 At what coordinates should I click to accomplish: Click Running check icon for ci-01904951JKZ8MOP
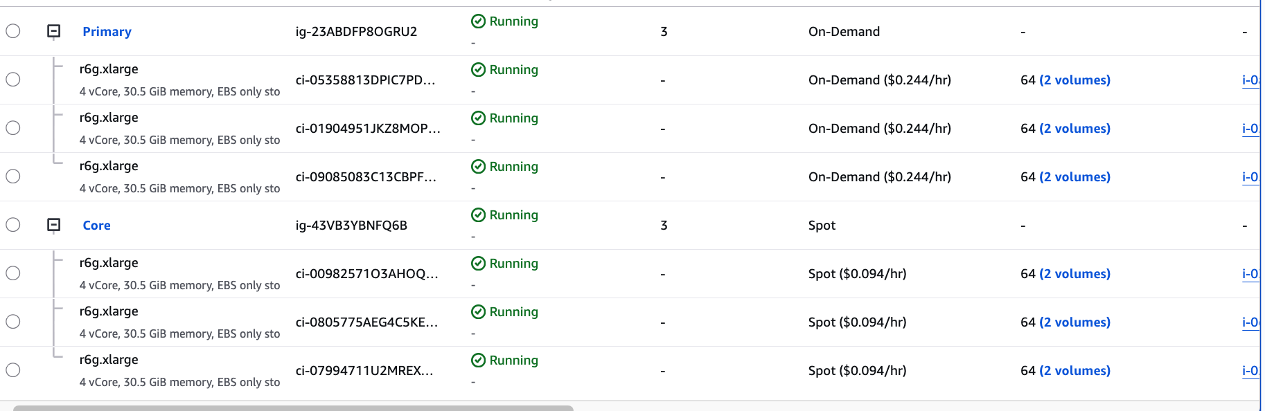click(478, 118)
